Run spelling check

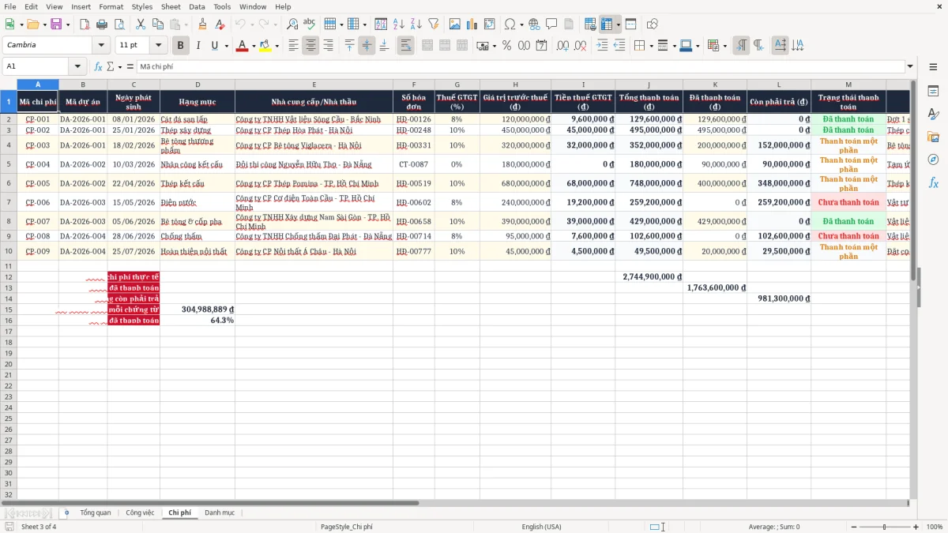pyautogui.click(x=310, y=24)
